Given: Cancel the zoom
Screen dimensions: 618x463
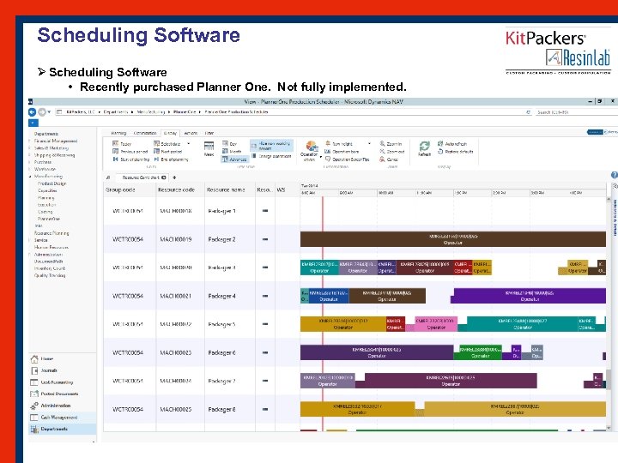Looking at the screenshot, I should click(x=389, y=159).
